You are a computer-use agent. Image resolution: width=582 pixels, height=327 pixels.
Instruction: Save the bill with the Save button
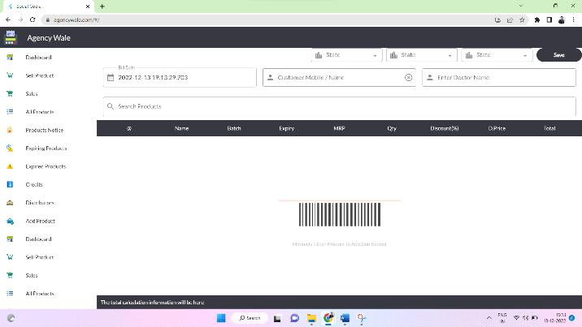point(558,55)
